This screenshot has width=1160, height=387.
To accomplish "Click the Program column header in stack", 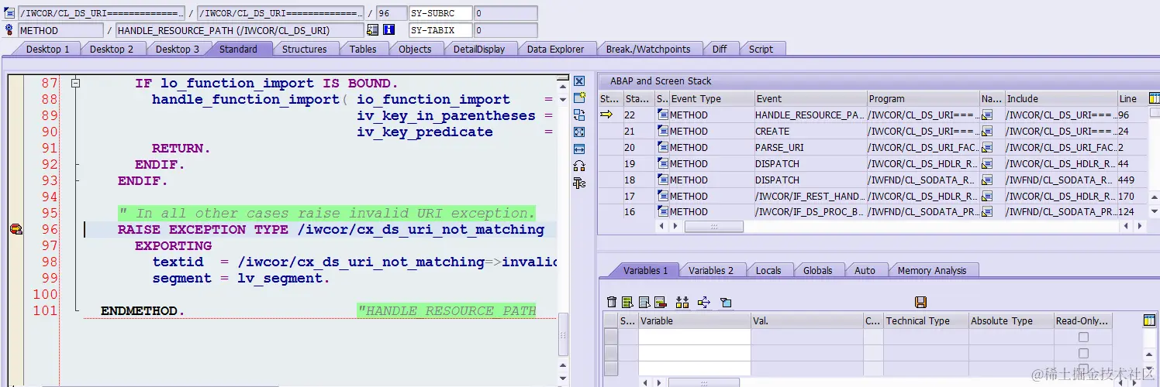I will [x=923, y=98].
